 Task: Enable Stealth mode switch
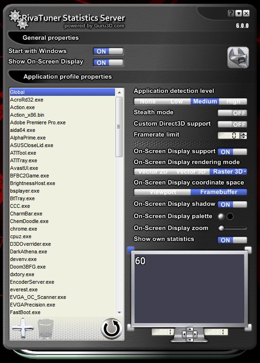(232, 113)
